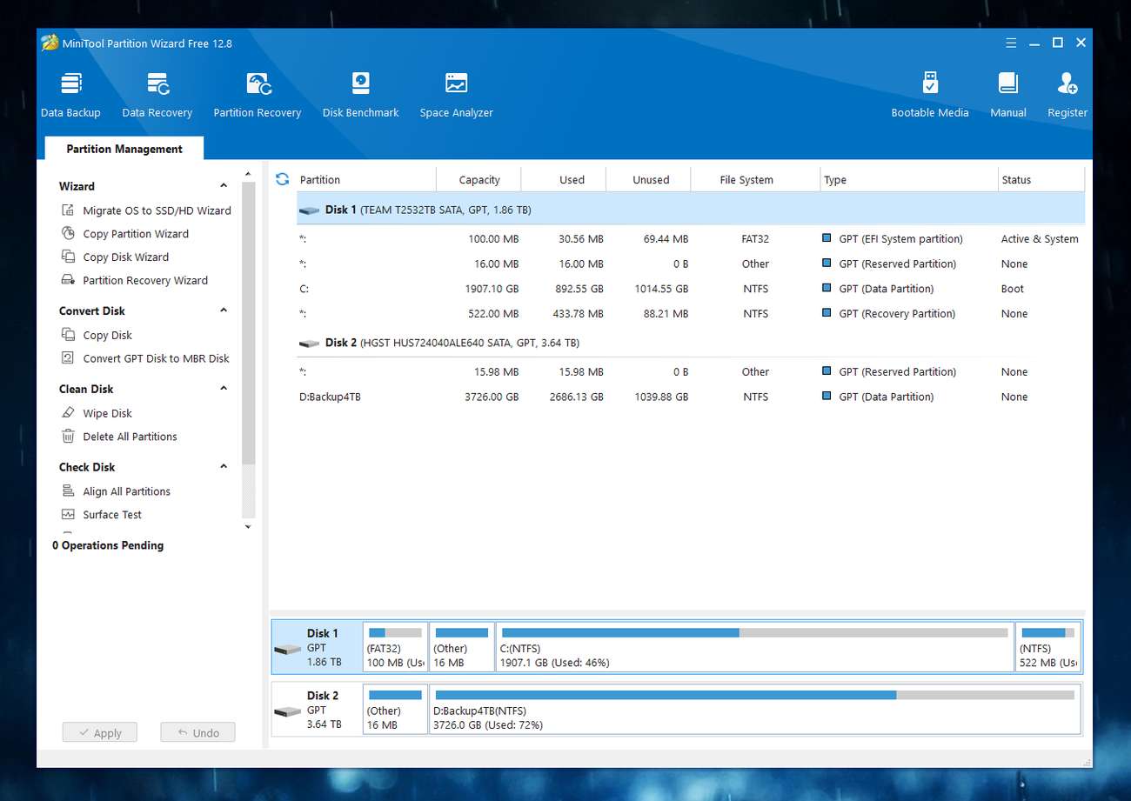Sort by Used column header
The height and width of the screenshot is (801, 1131).
[x=563, y=180]
